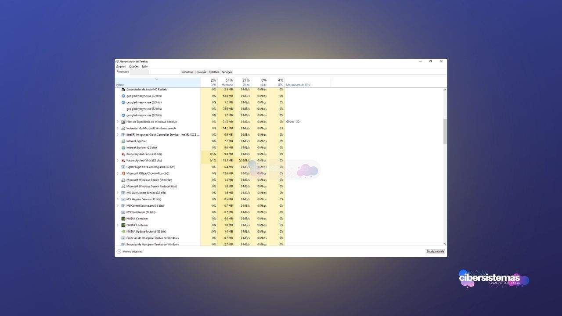The image size is (562, 316).
Task: Click the MSIToastServer icon
Action: pos(123,212)
